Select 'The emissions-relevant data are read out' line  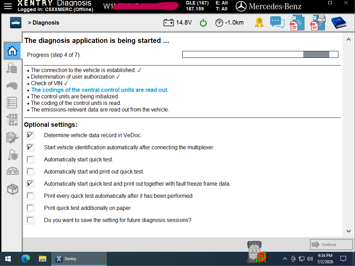[100, 109]
